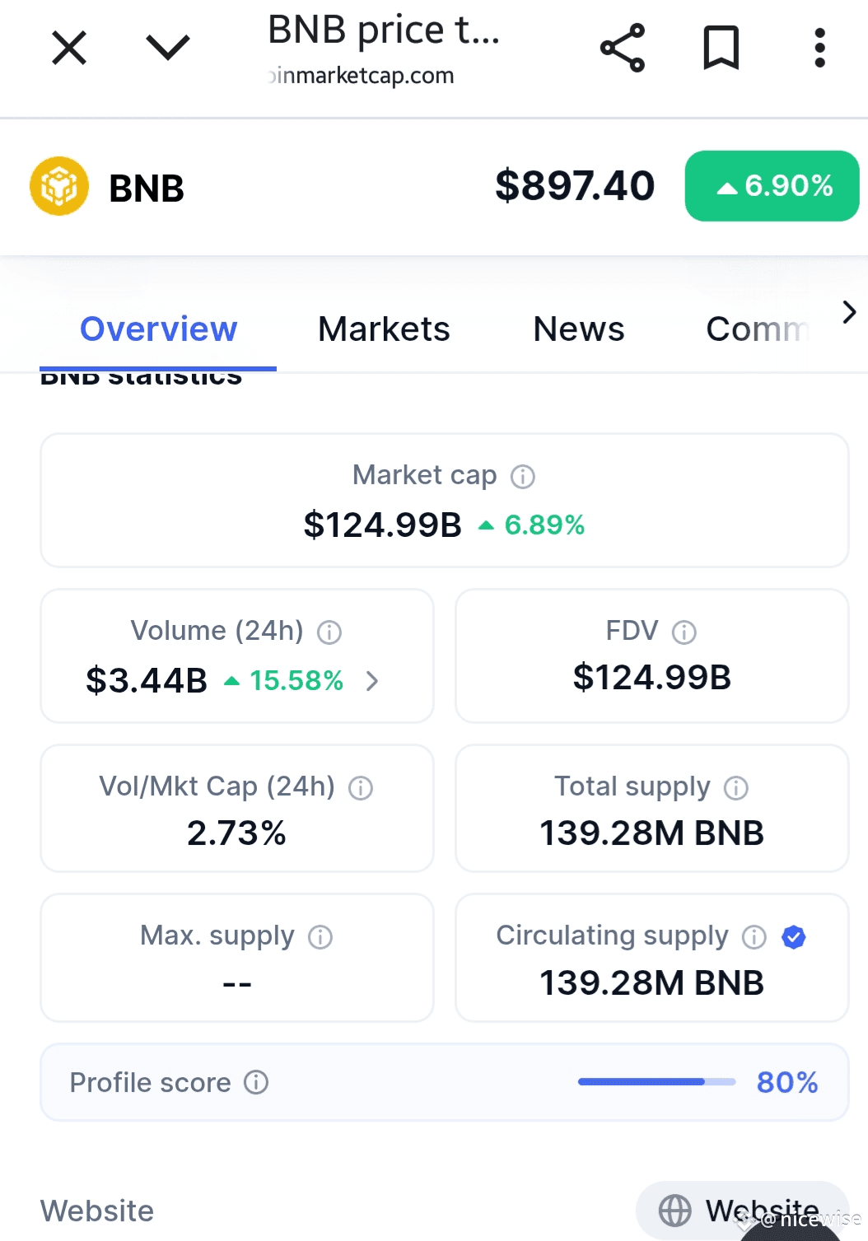Show Vol/Mkt Cap (24h) info icon

pos(361,788)
